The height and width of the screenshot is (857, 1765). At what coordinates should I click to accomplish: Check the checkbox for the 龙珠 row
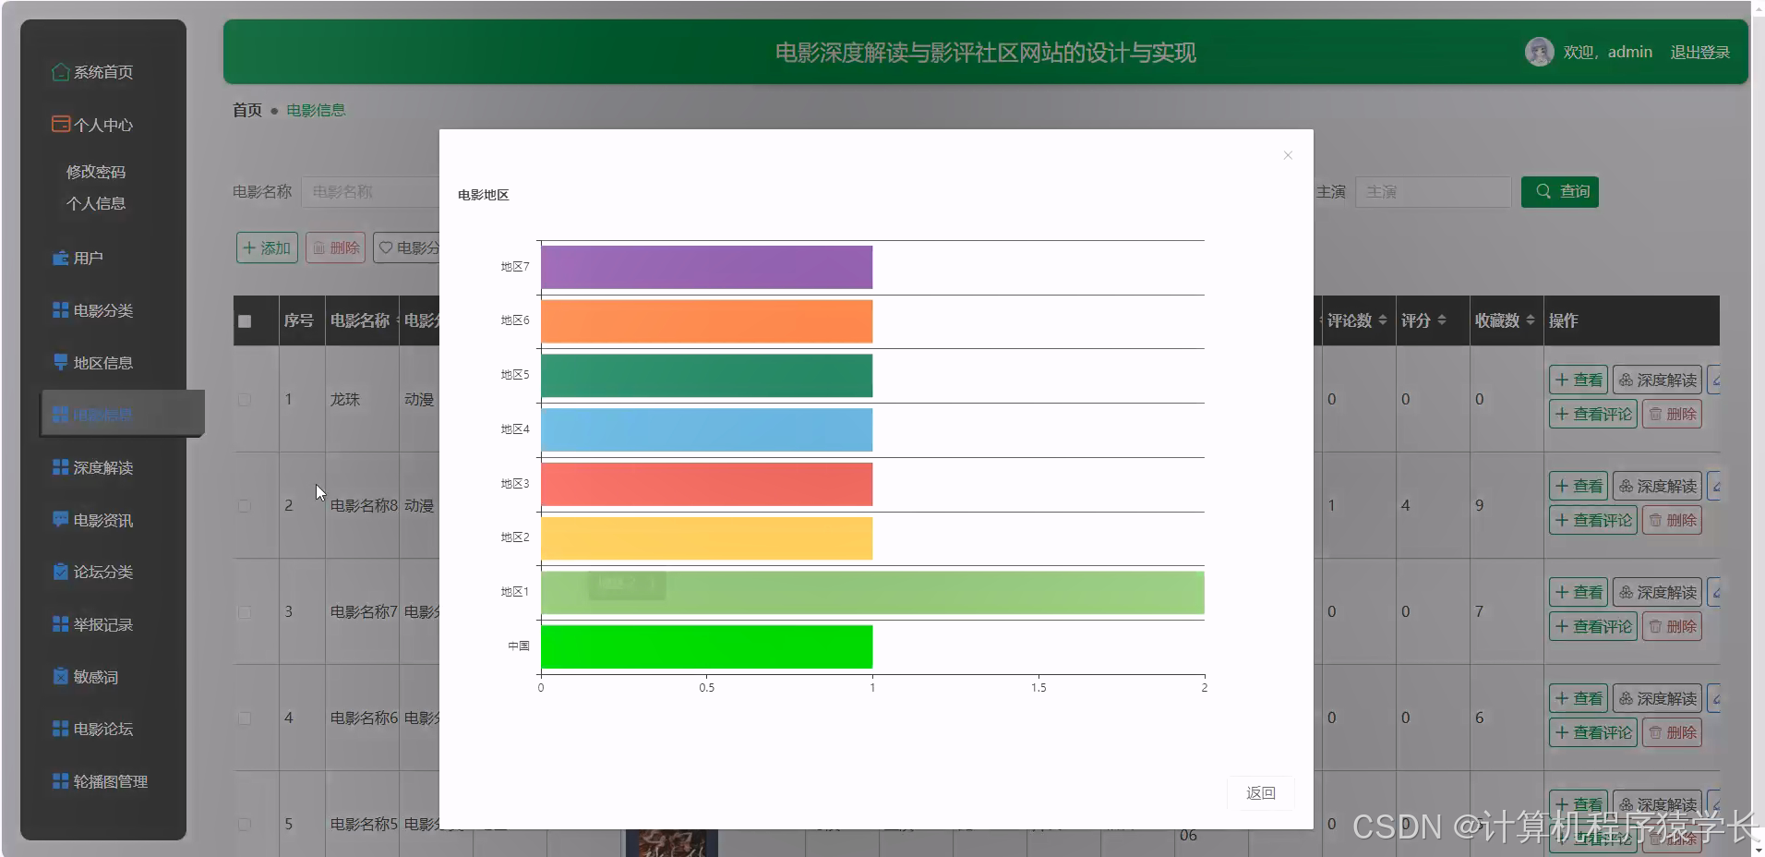(244, 399)
